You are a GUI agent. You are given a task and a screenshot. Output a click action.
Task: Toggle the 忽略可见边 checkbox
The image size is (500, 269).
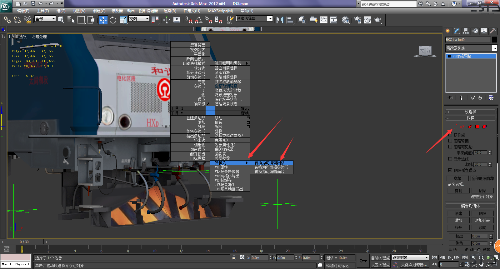click(450, 147)
